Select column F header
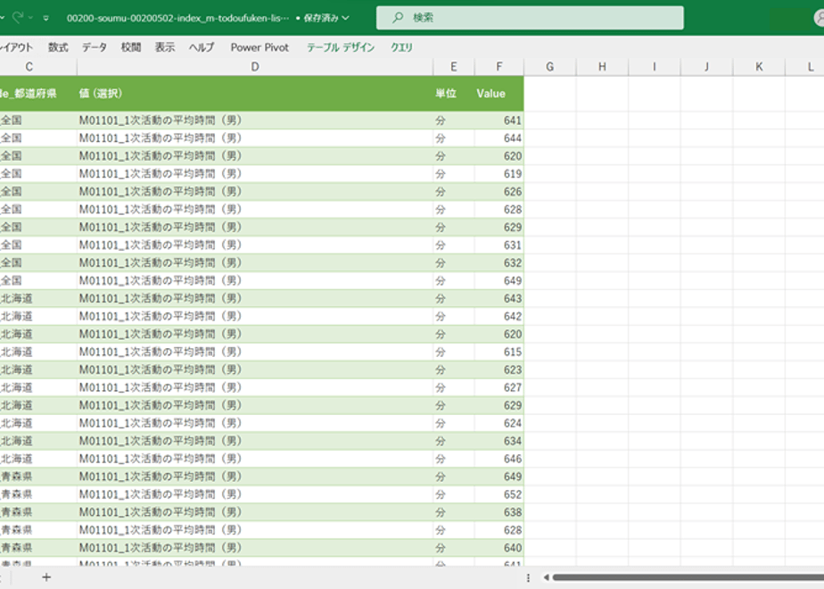 [499, 67]
